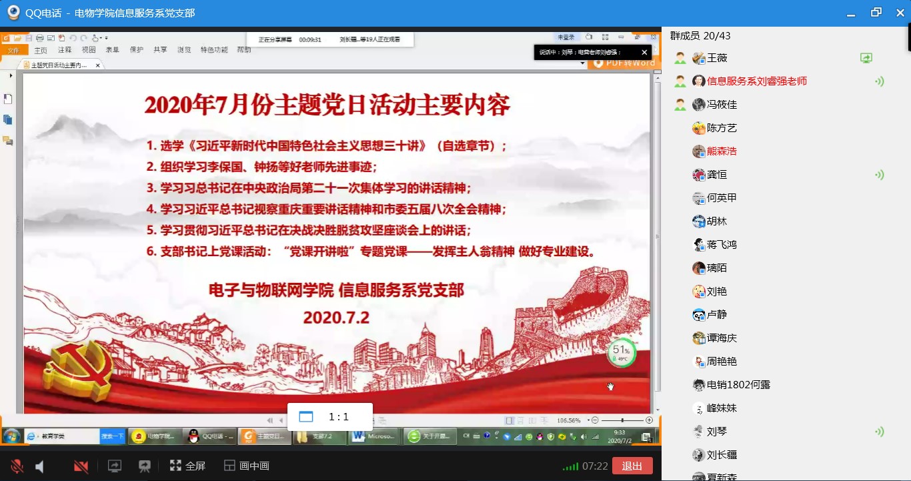Click the 1:1 original size icon
The width and height of the screenshot is (911, 481).
point(306,417)
